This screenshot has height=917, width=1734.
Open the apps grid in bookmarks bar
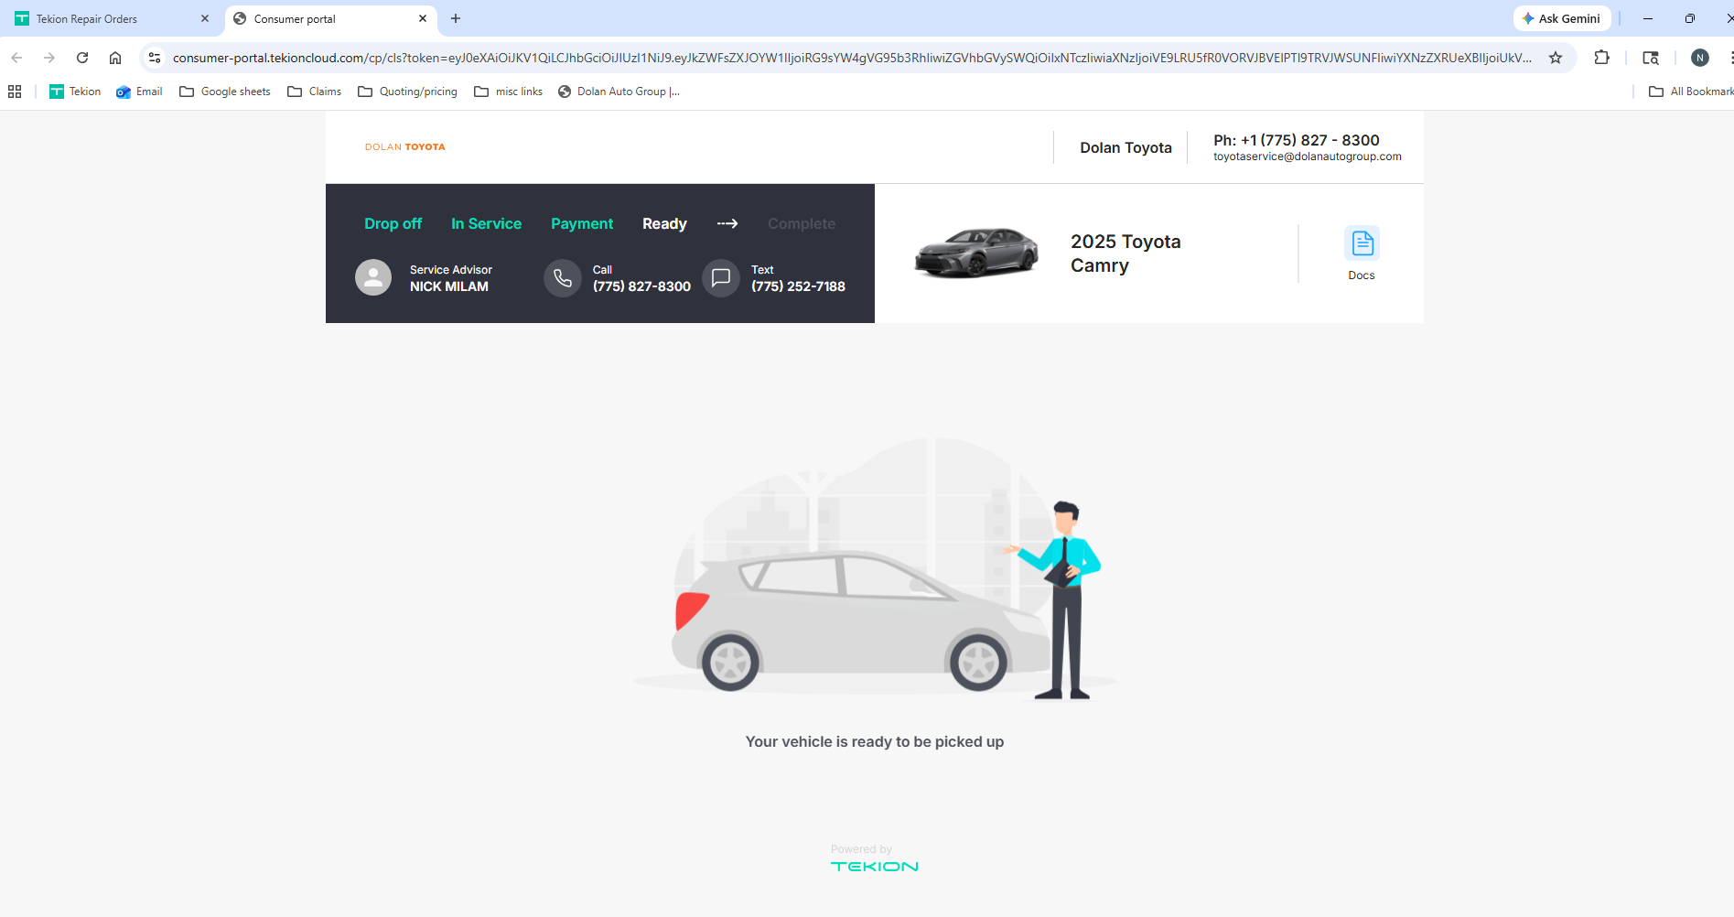pos(15,92)
